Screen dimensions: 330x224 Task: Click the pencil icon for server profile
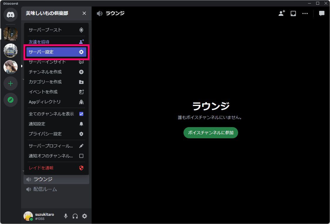[x=81, y=146]
